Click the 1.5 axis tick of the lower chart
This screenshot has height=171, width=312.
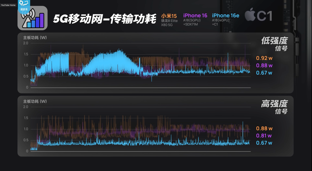coord(26,118)
